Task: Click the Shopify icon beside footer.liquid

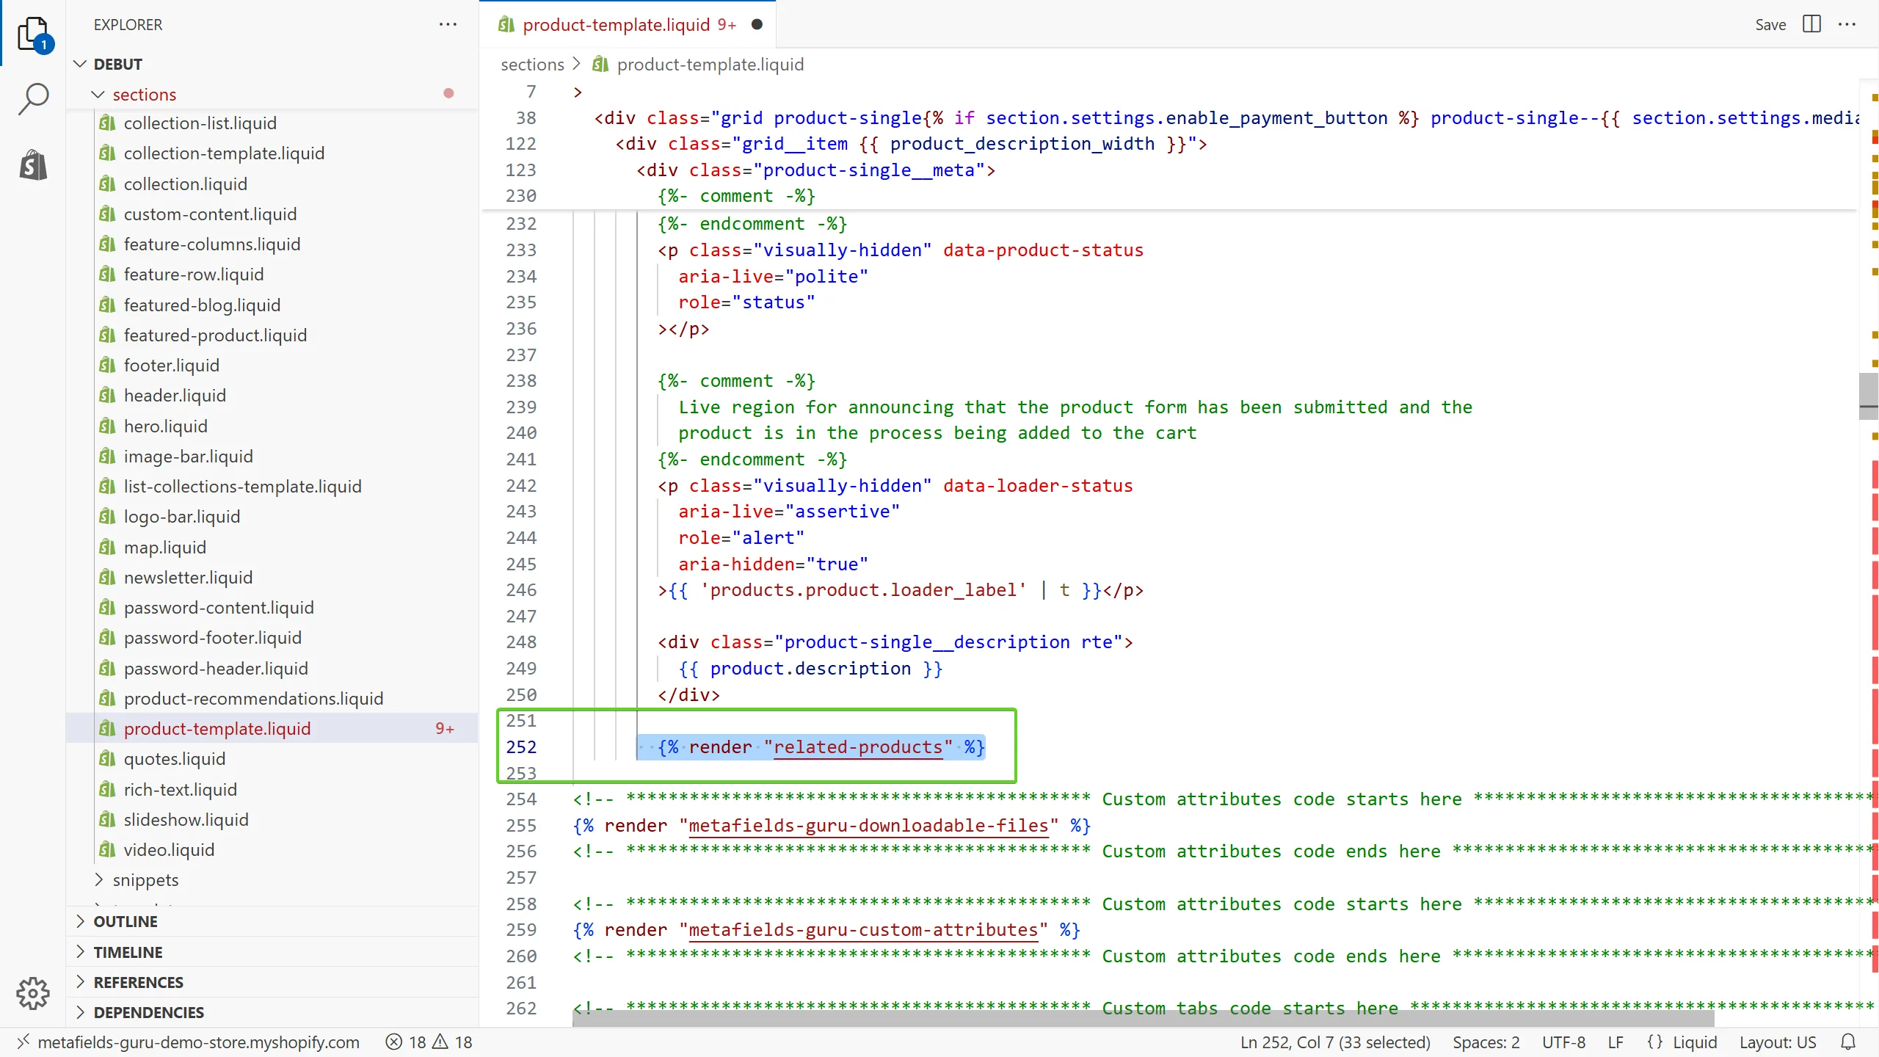Action: click(107, 365)
